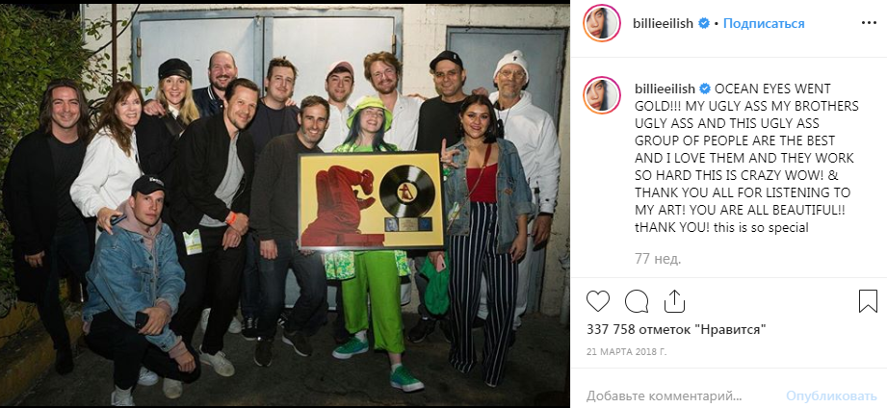Click the verified badge in the caption
The image size is (887, 408).
click(x=704, y=89)
